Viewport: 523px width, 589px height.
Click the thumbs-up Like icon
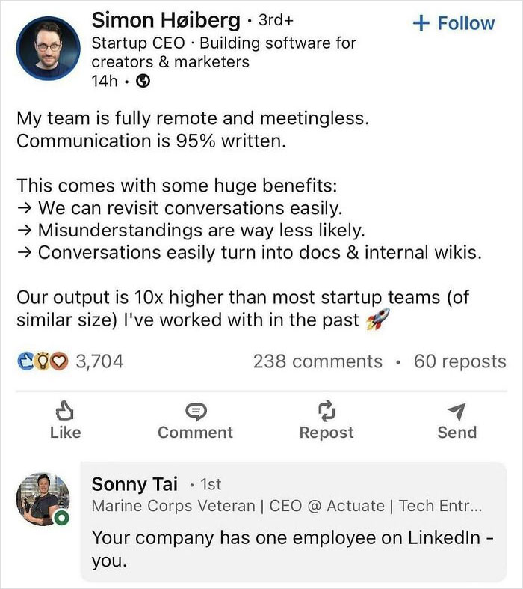[64, 411]
